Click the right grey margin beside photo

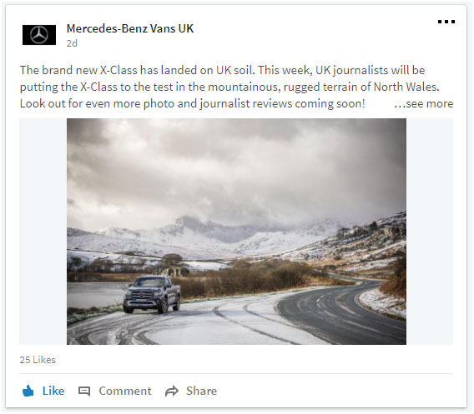(x=430, y=232)
